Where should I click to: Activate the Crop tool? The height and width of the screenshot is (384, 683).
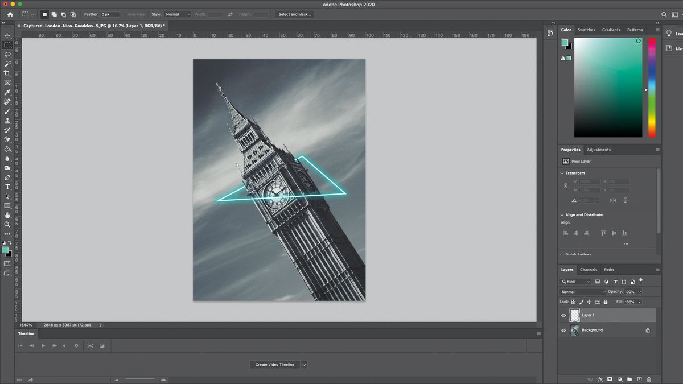tap(7, 73)
